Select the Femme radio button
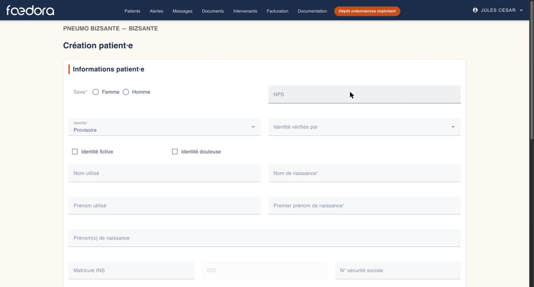Screen dimensions: 534x287 pos(96,92)
